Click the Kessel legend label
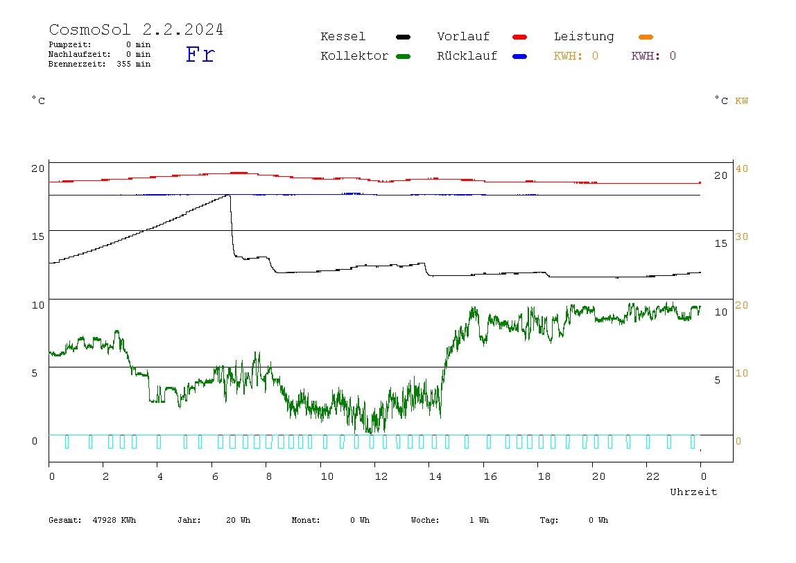Image resolution: width=796 pixels, height=563 pixels. [343, 37]
